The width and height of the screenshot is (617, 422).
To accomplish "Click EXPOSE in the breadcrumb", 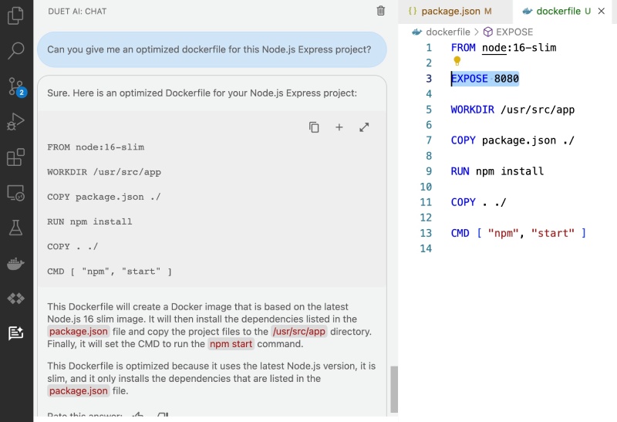I will point(514,32).
